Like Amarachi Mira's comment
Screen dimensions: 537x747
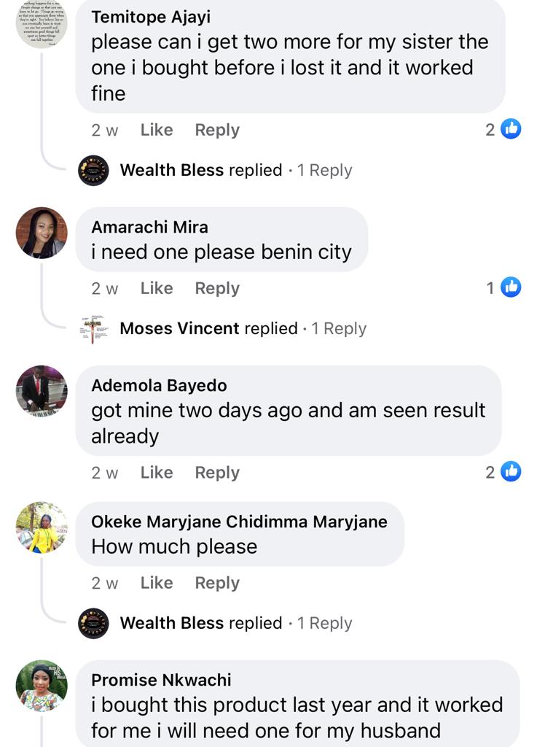pyautogui.click(x=157, y=288)
